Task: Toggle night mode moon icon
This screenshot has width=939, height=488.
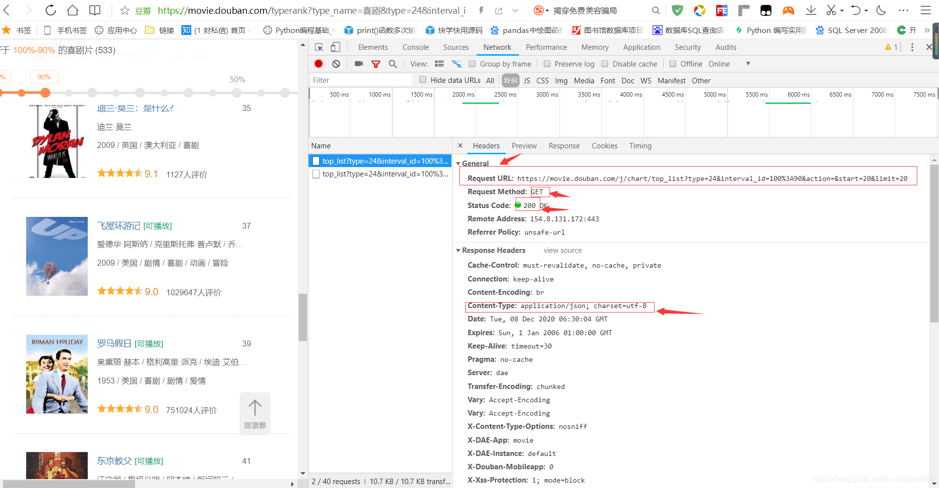Action: (881, 10)
